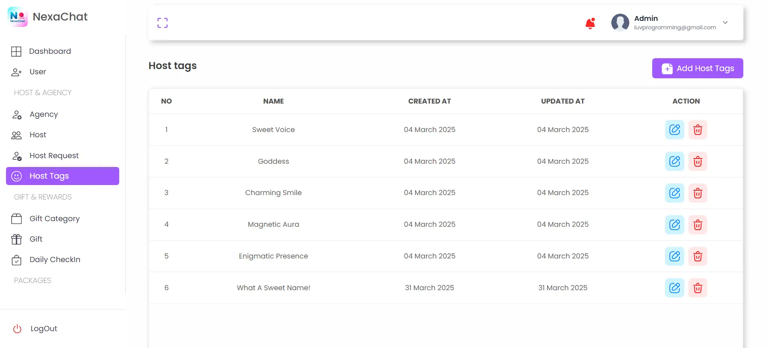
Task: Go to the Host Request page
Action: point(54,156)
